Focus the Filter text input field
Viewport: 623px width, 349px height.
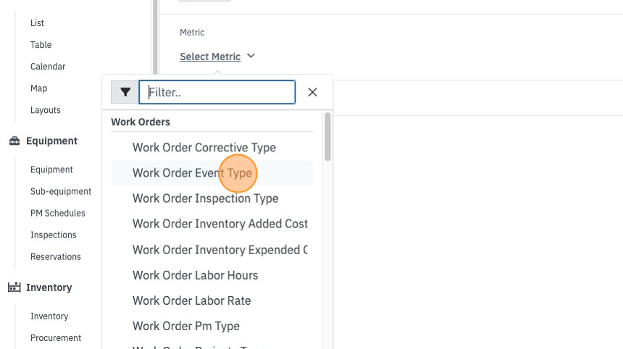coord(217,92)
